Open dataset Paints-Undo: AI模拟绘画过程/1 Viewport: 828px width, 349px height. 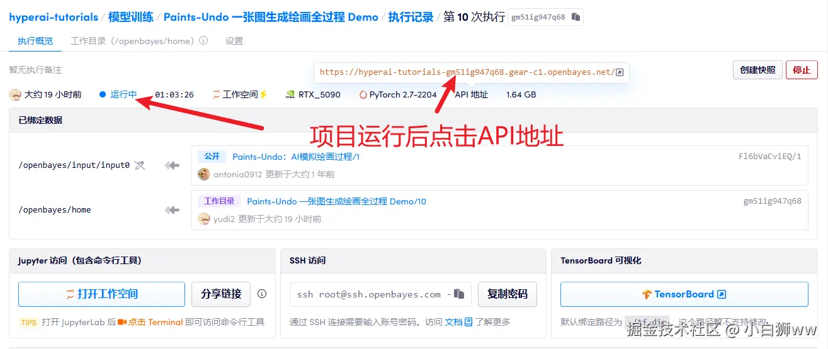pos(296,157)
